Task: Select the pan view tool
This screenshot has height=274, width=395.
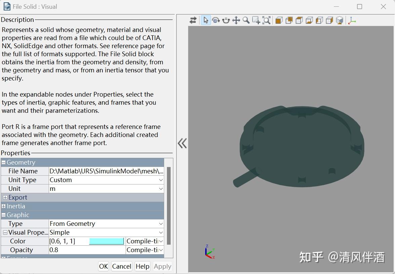Action: pyautogui.click(x=236, y=20)
